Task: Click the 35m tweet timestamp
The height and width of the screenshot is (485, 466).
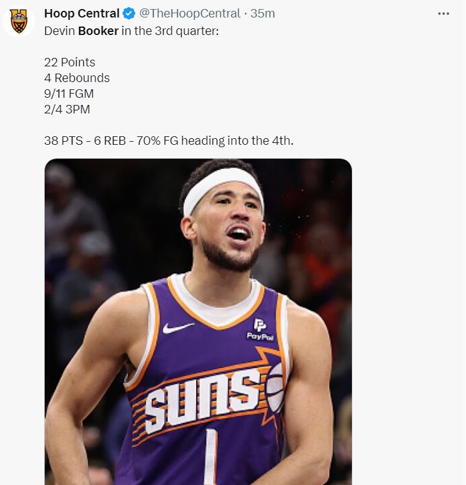Action: point(263,13)
